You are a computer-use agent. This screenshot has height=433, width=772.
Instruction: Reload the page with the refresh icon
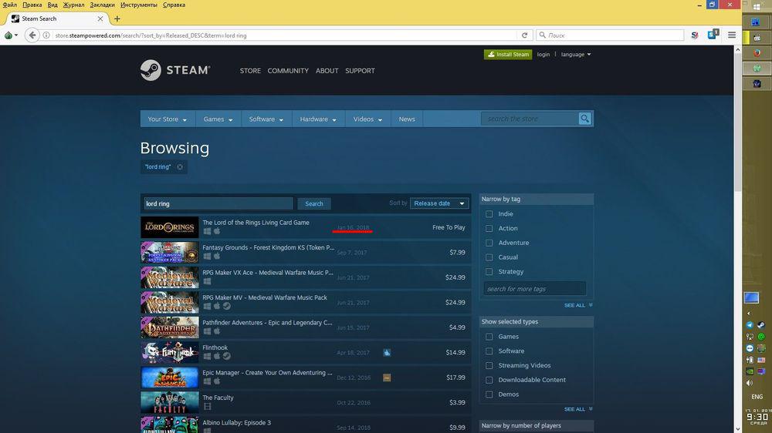tap(525, 35)
